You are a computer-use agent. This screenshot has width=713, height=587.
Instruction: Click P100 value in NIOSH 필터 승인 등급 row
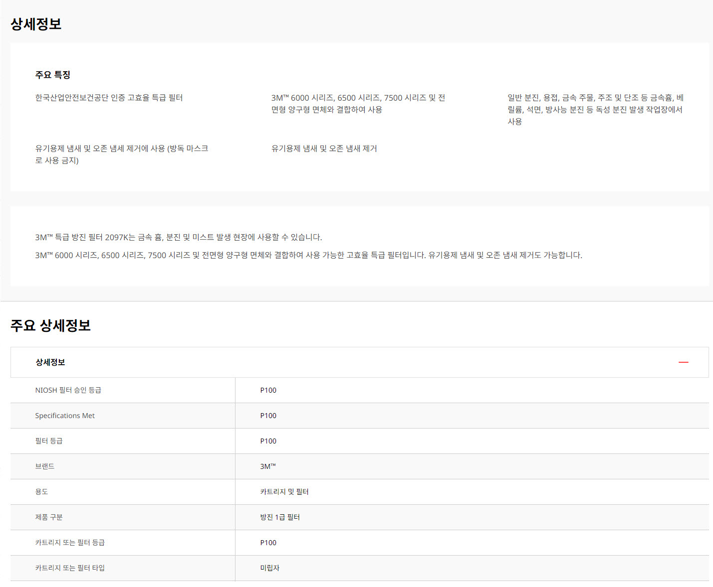[x=472, y=390]
